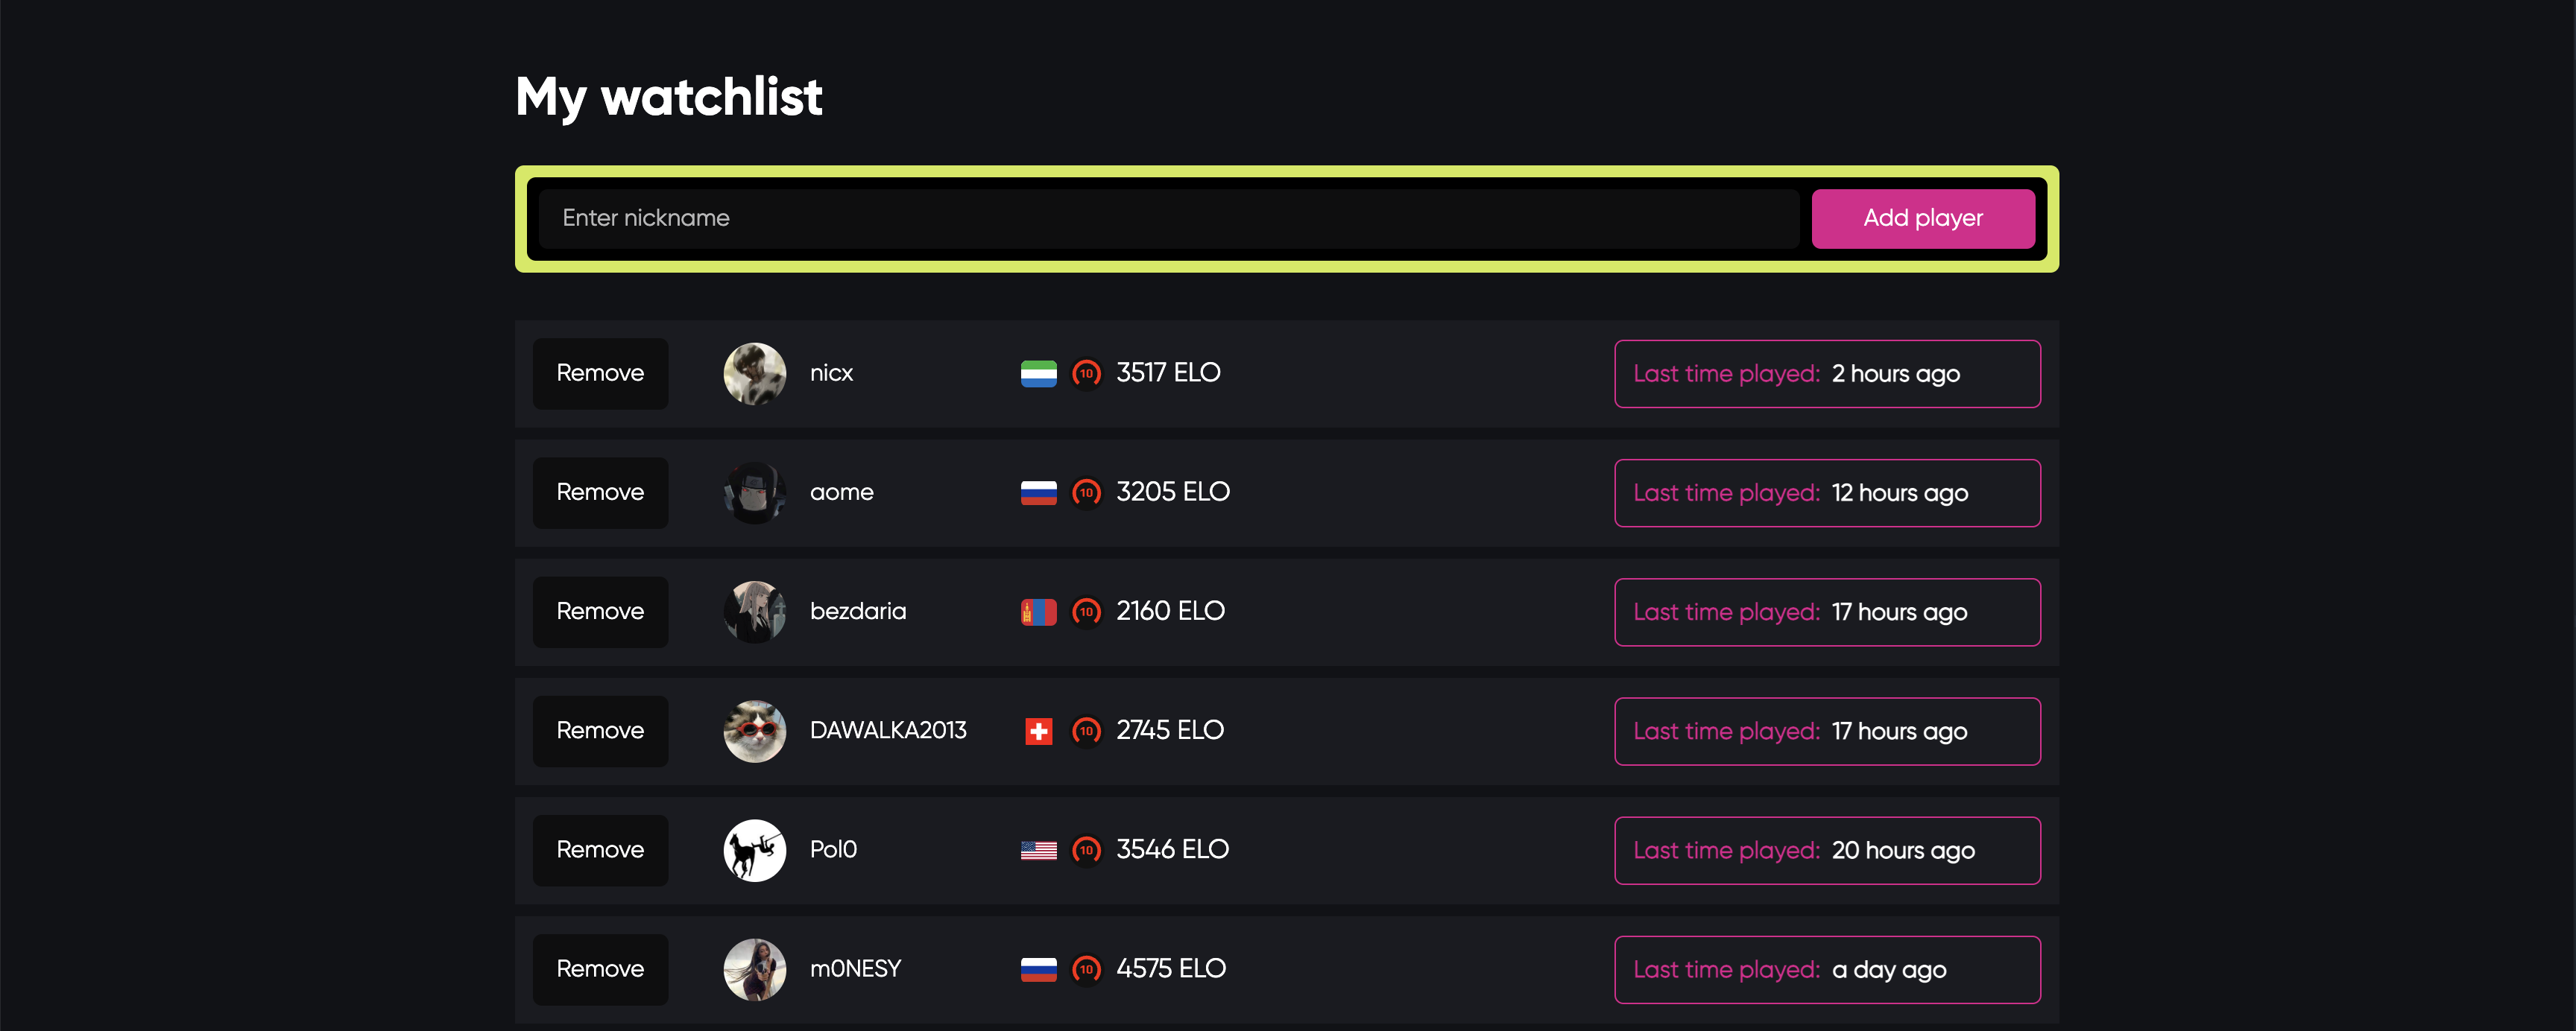Screen dimensions: 2576x1031
Task: Click the Russian flag beside aome
Action: tap(1040, 492)
